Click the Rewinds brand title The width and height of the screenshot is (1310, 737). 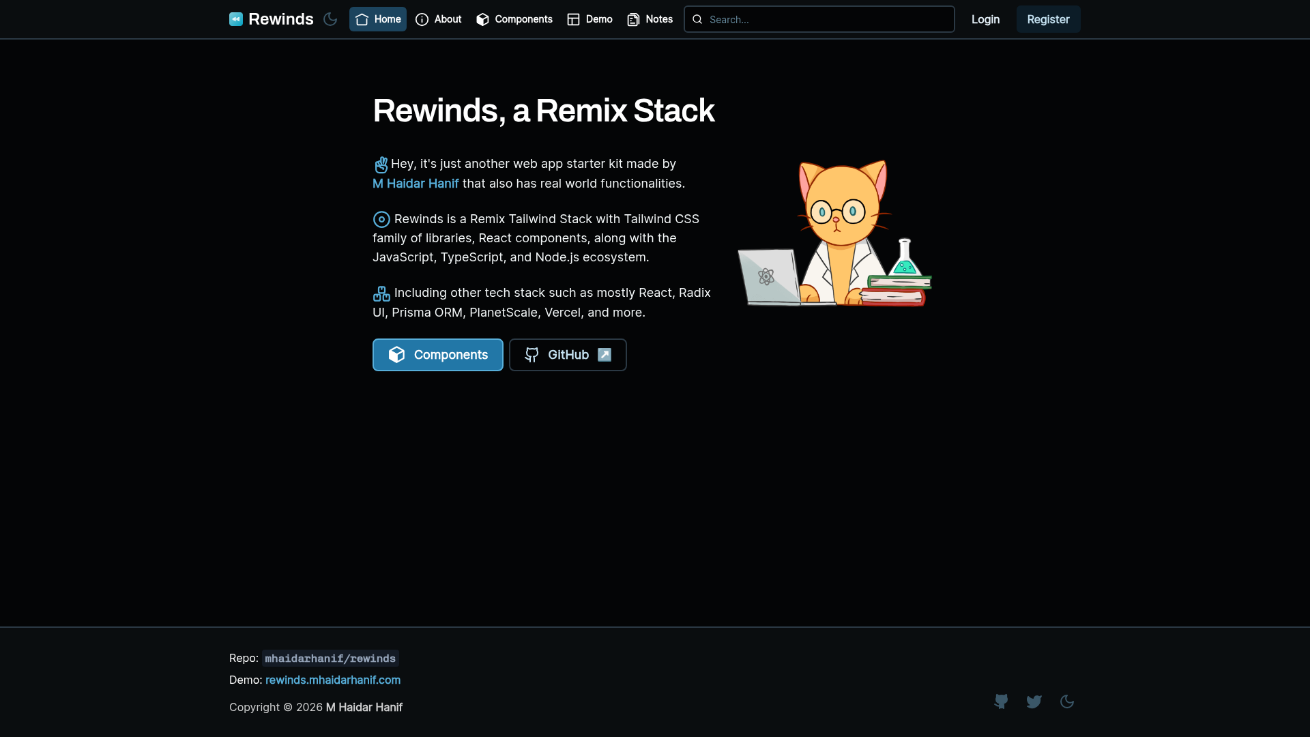click(x=281, y=19)
